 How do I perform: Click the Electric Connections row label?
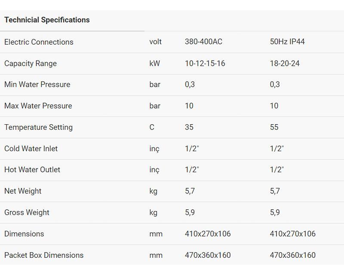point(39,42)
